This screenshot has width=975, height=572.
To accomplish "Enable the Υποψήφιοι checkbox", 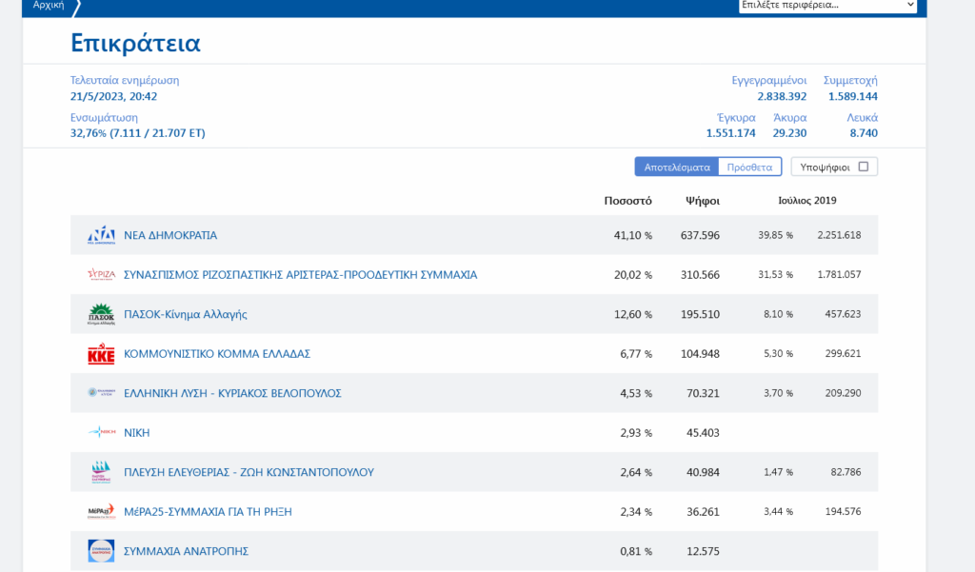I will point(863,167).
